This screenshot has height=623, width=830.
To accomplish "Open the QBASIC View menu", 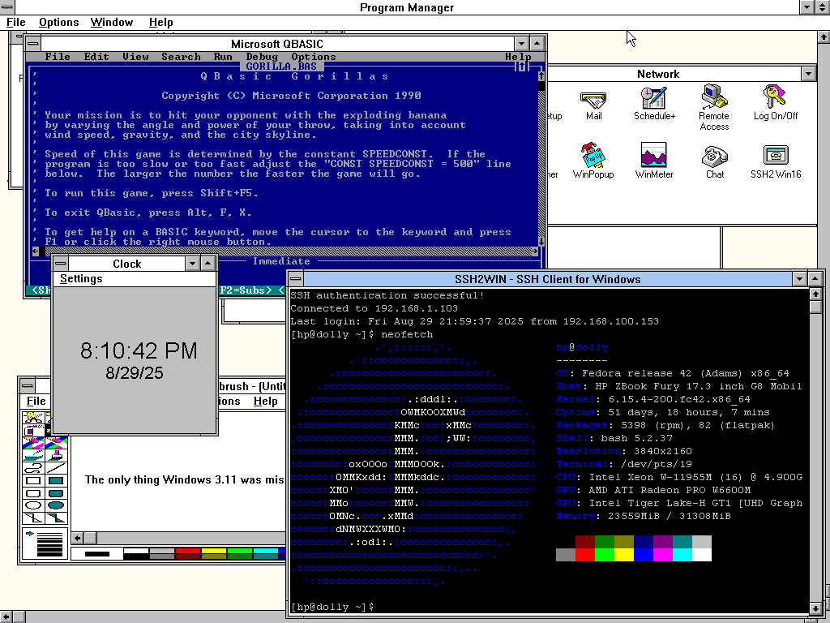I will click(x=135, y=57).
